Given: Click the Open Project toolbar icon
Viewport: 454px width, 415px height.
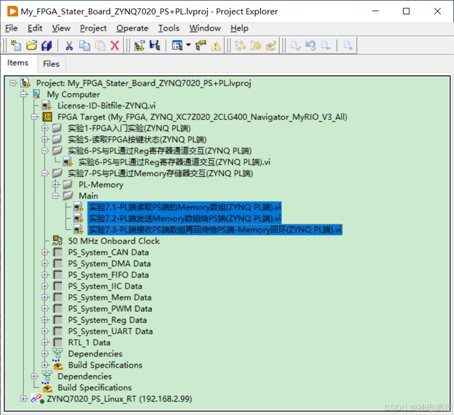Looking at the screenshot, I should click(x=31, y=45).
